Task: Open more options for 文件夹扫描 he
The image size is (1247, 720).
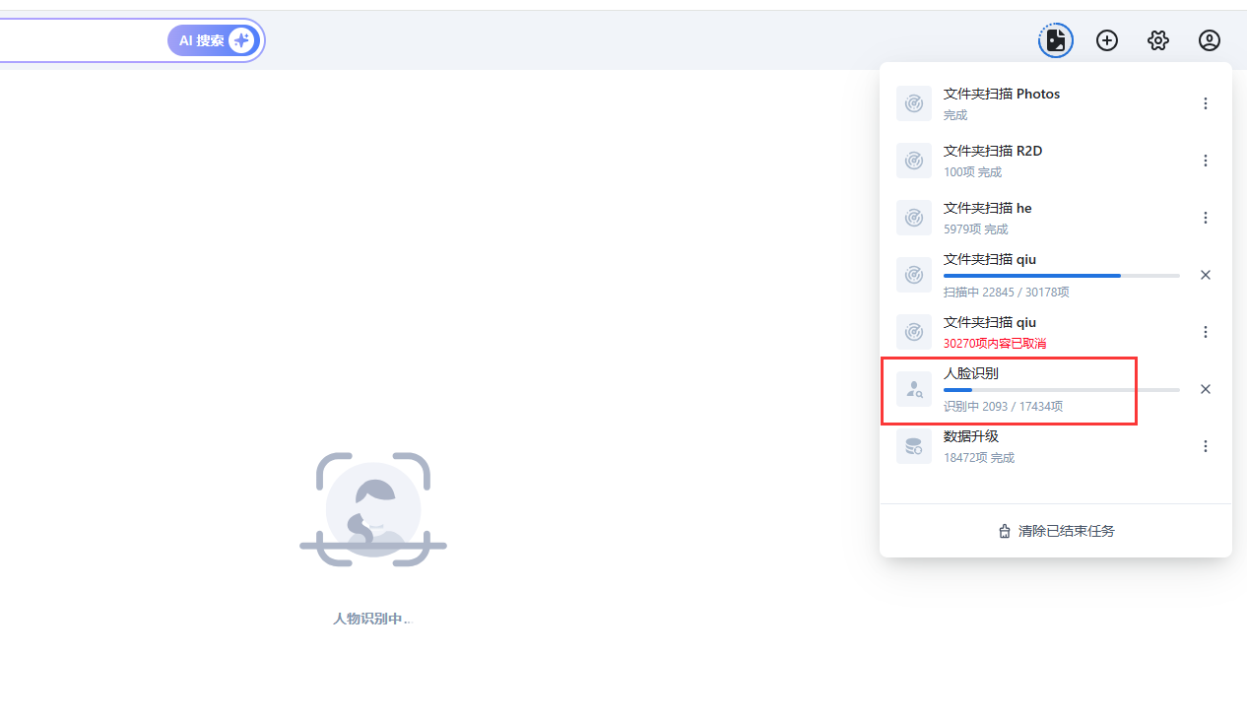Action: (x=1206, y=218)
